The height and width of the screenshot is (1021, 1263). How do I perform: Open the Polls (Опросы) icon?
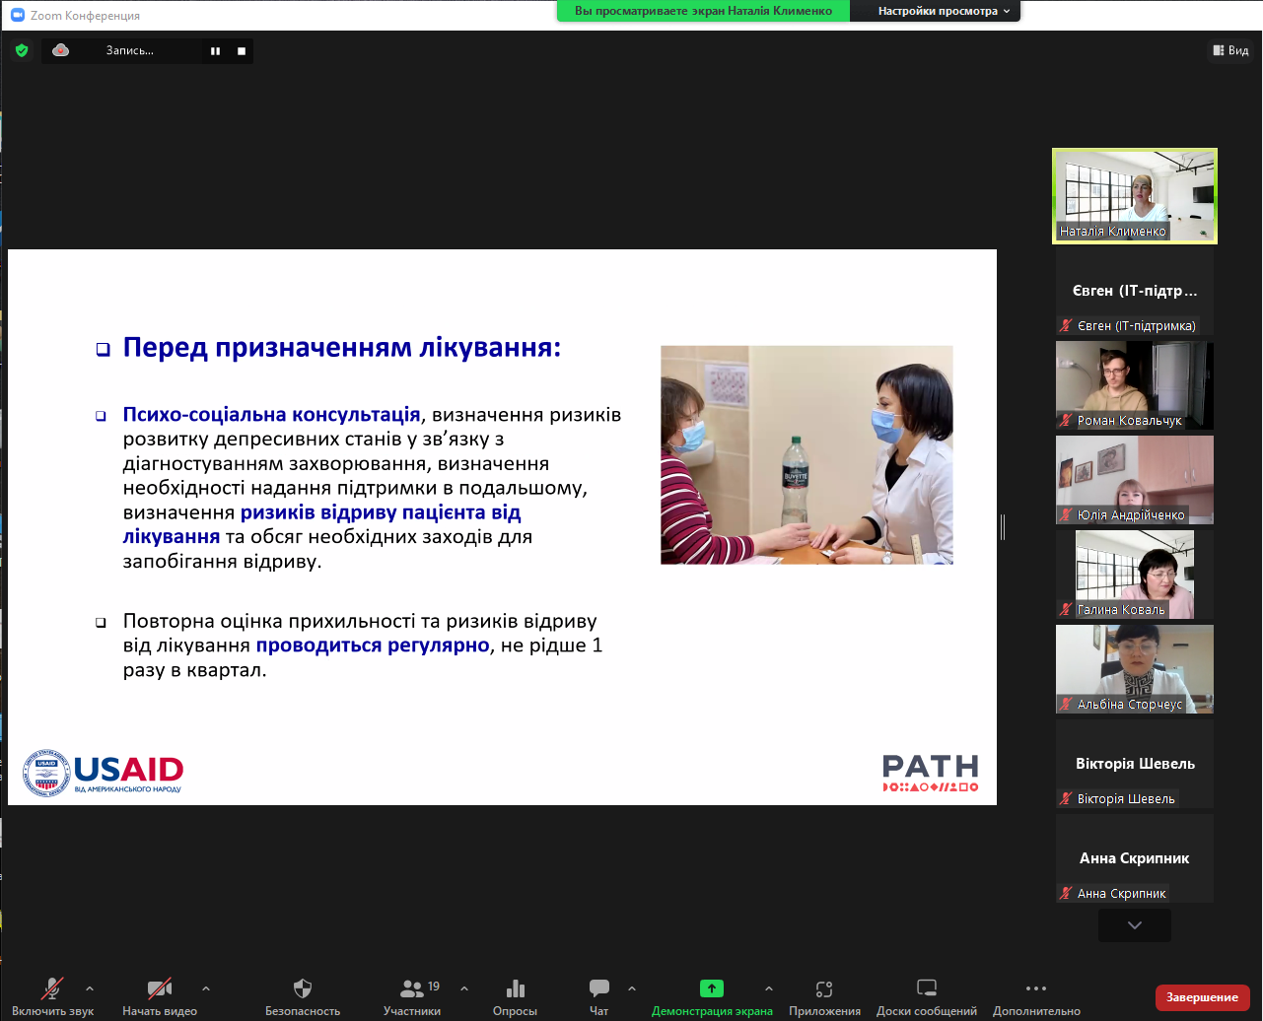coord(515,989)
